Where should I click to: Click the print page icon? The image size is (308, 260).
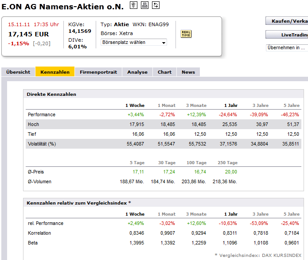[x=144, y=5]
